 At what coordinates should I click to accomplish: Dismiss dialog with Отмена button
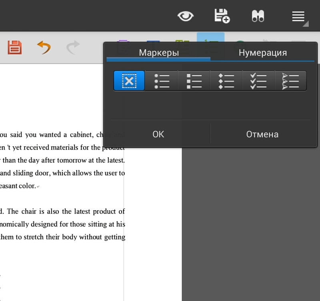tap(262, 134)
